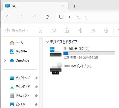This screenshot has width=119, height=108.
Task: Click pin icon beside デスクトップ
Action: click(x=36, y=78)
